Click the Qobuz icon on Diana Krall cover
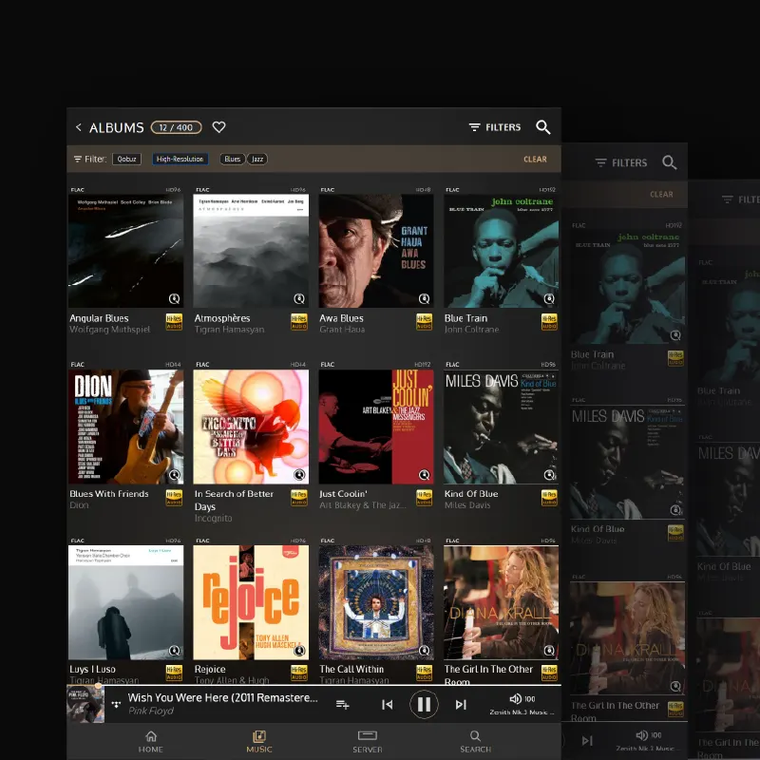Screen dimensions: 760x760 (x=549, y=650)
